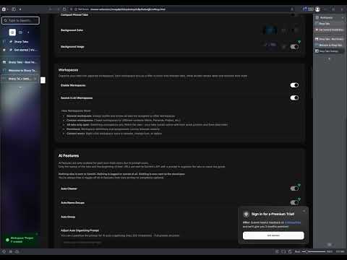Viewport: 347px width, 260px height.
Task: Close the 'Sign in for a Premium Trial' popup
Action: click(x=304, y=211)
